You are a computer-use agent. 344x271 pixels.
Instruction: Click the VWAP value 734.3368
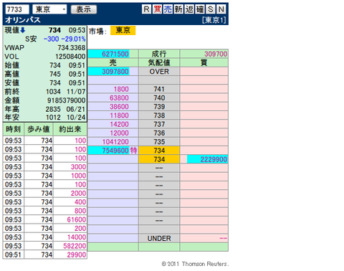pyautogui.click(x=72, y=48)
